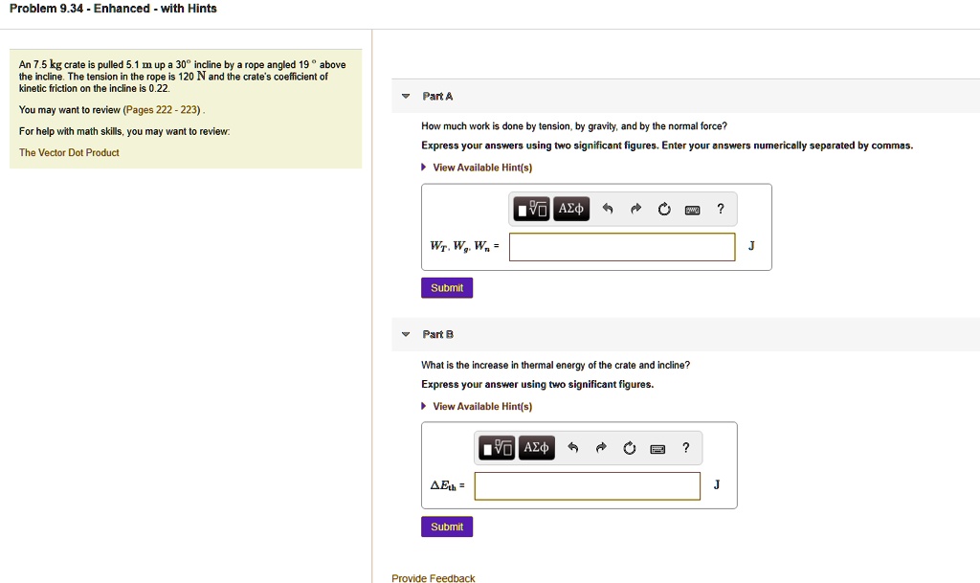The height and width of the screenshot is (583, 980).
Task: Open Greek symbols button in Part A toolbar
Action: click(571, 209)
